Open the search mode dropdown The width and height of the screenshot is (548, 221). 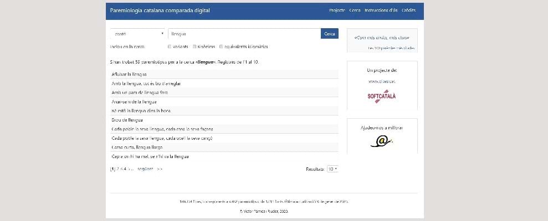137,34
